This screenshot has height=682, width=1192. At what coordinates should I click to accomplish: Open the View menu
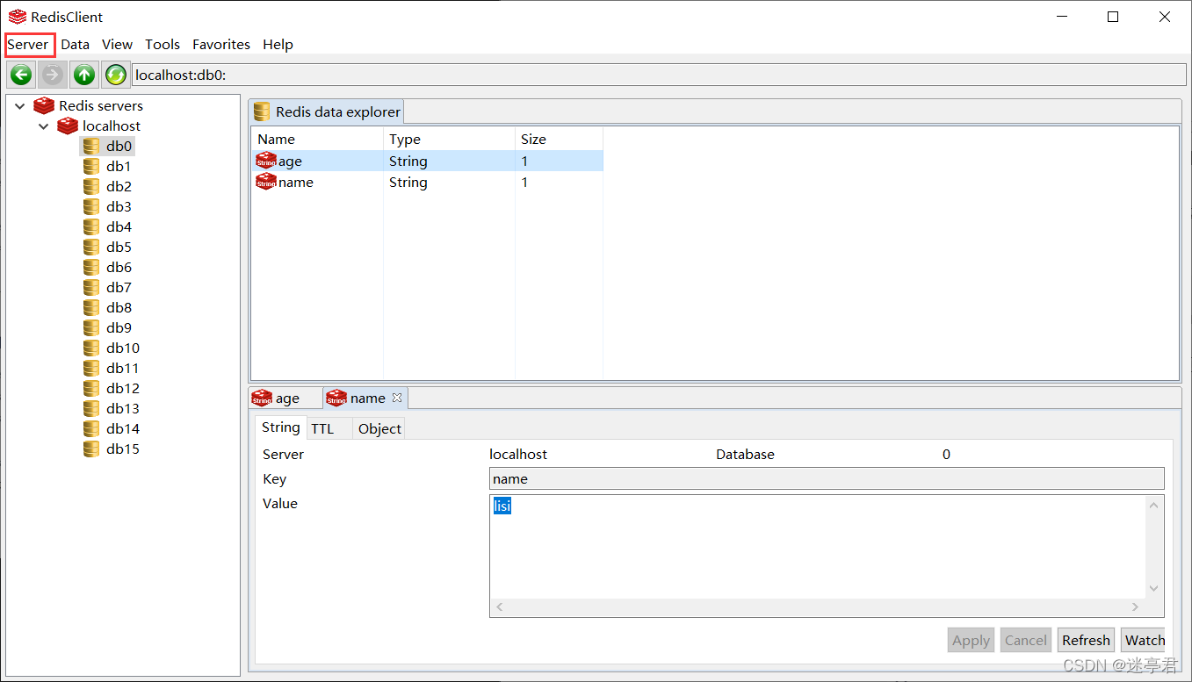click(117, 44)
